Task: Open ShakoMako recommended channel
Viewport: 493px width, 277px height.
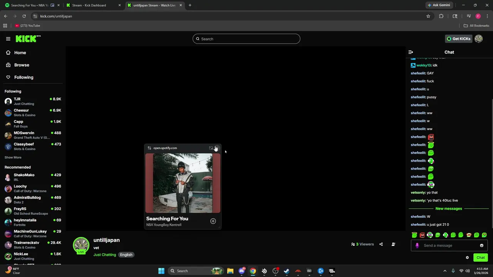Action: [33, 177]
